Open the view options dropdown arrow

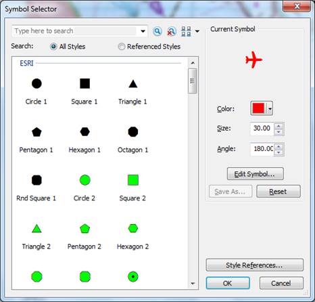(197, 31)
